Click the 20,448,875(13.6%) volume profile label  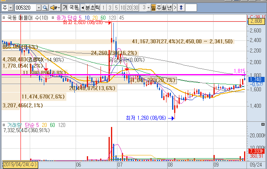92,88
